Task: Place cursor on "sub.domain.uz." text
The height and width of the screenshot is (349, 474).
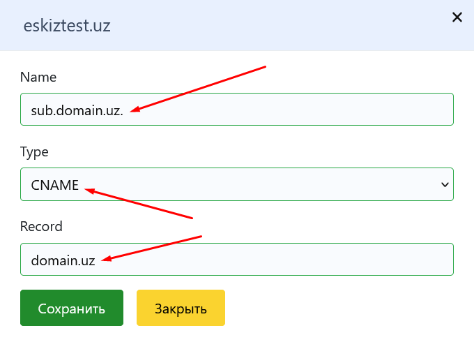Action: [77, 110]
